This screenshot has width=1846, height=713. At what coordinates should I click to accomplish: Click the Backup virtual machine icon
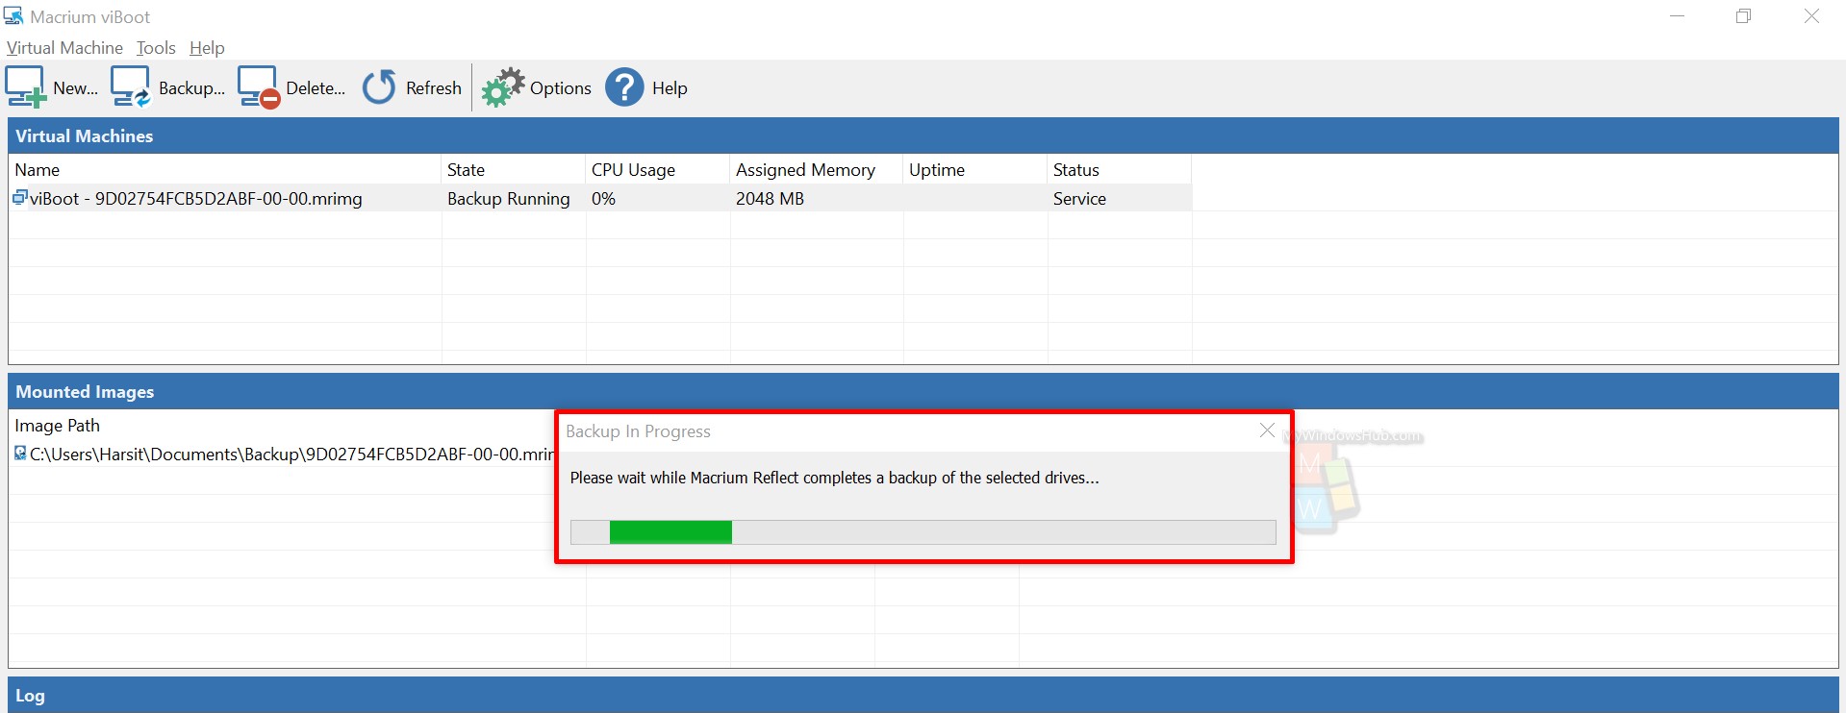[131, 87]
